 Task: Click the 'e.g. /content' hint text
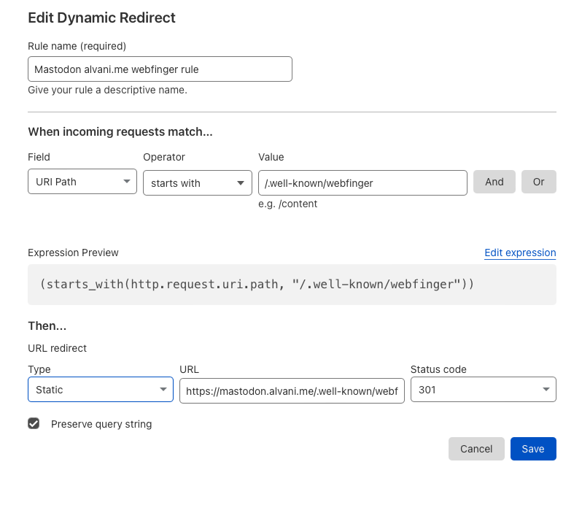point(288,204)
